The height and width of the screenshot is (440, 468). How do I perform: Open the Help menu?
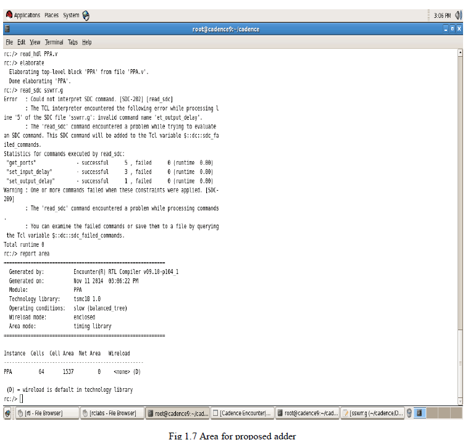coord(87,42)
